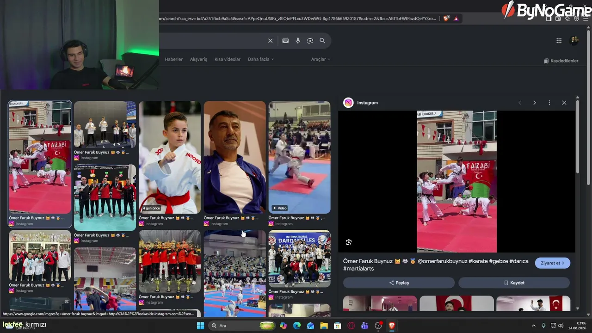
Task: Click the browser address bar URL
Action: (x=298, y=18)
